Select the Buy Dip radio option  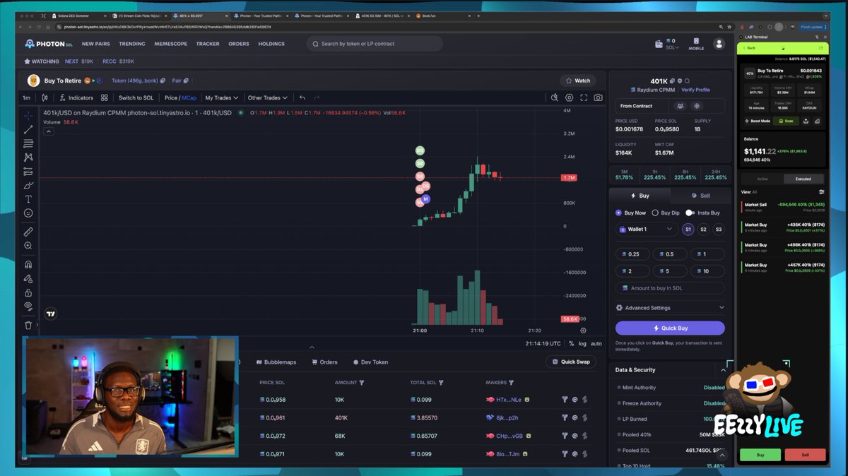tap(666, 213)
